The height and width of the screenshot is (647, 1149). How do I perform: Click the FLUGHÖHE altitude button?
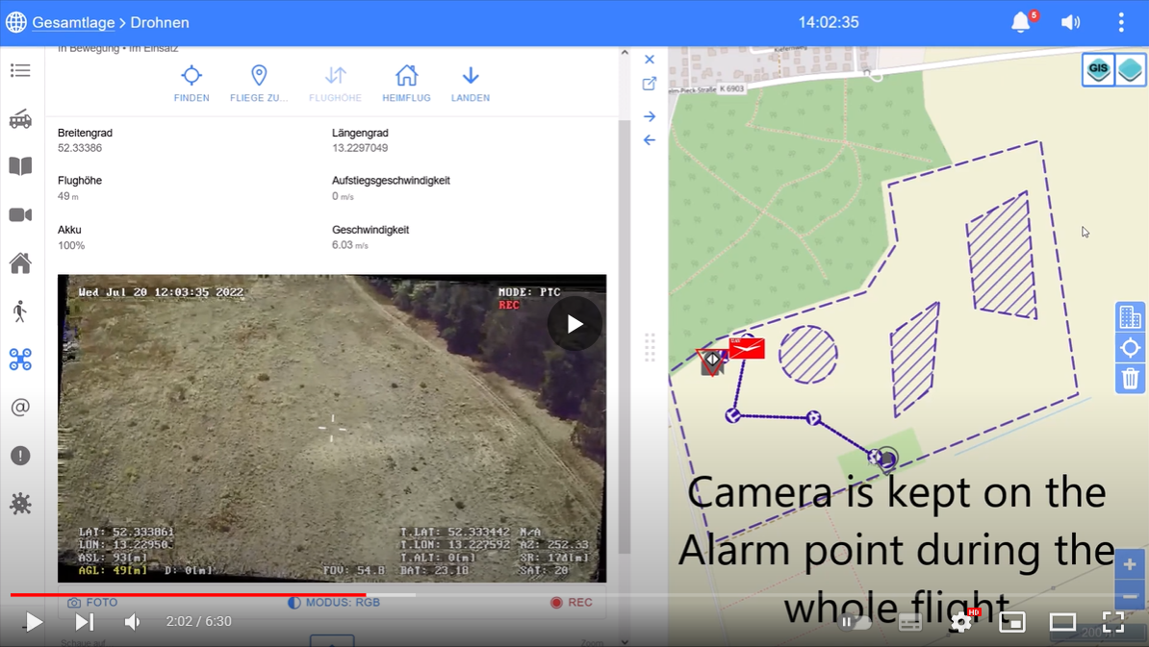pos(335,84)
